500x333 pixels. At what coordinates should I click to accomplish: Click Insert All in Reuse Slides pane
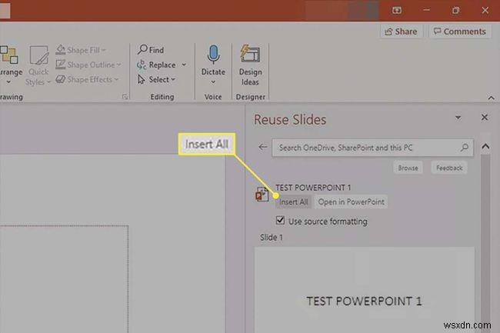[293, 201]
